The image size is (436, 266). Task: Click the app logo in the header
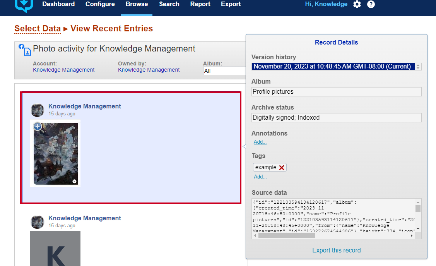coord(24,5)
